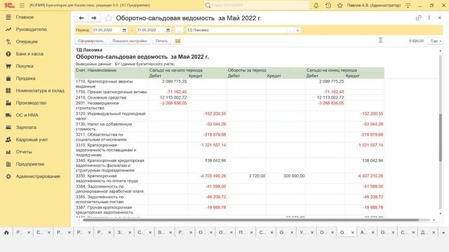Click the global search field

point(257,5)
